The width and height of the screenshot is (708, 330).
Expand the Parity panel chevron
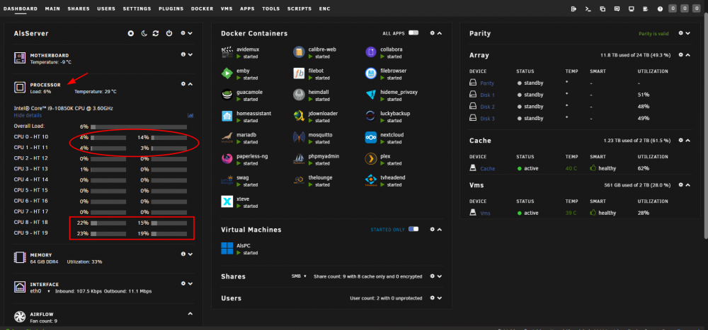[687, 33]
